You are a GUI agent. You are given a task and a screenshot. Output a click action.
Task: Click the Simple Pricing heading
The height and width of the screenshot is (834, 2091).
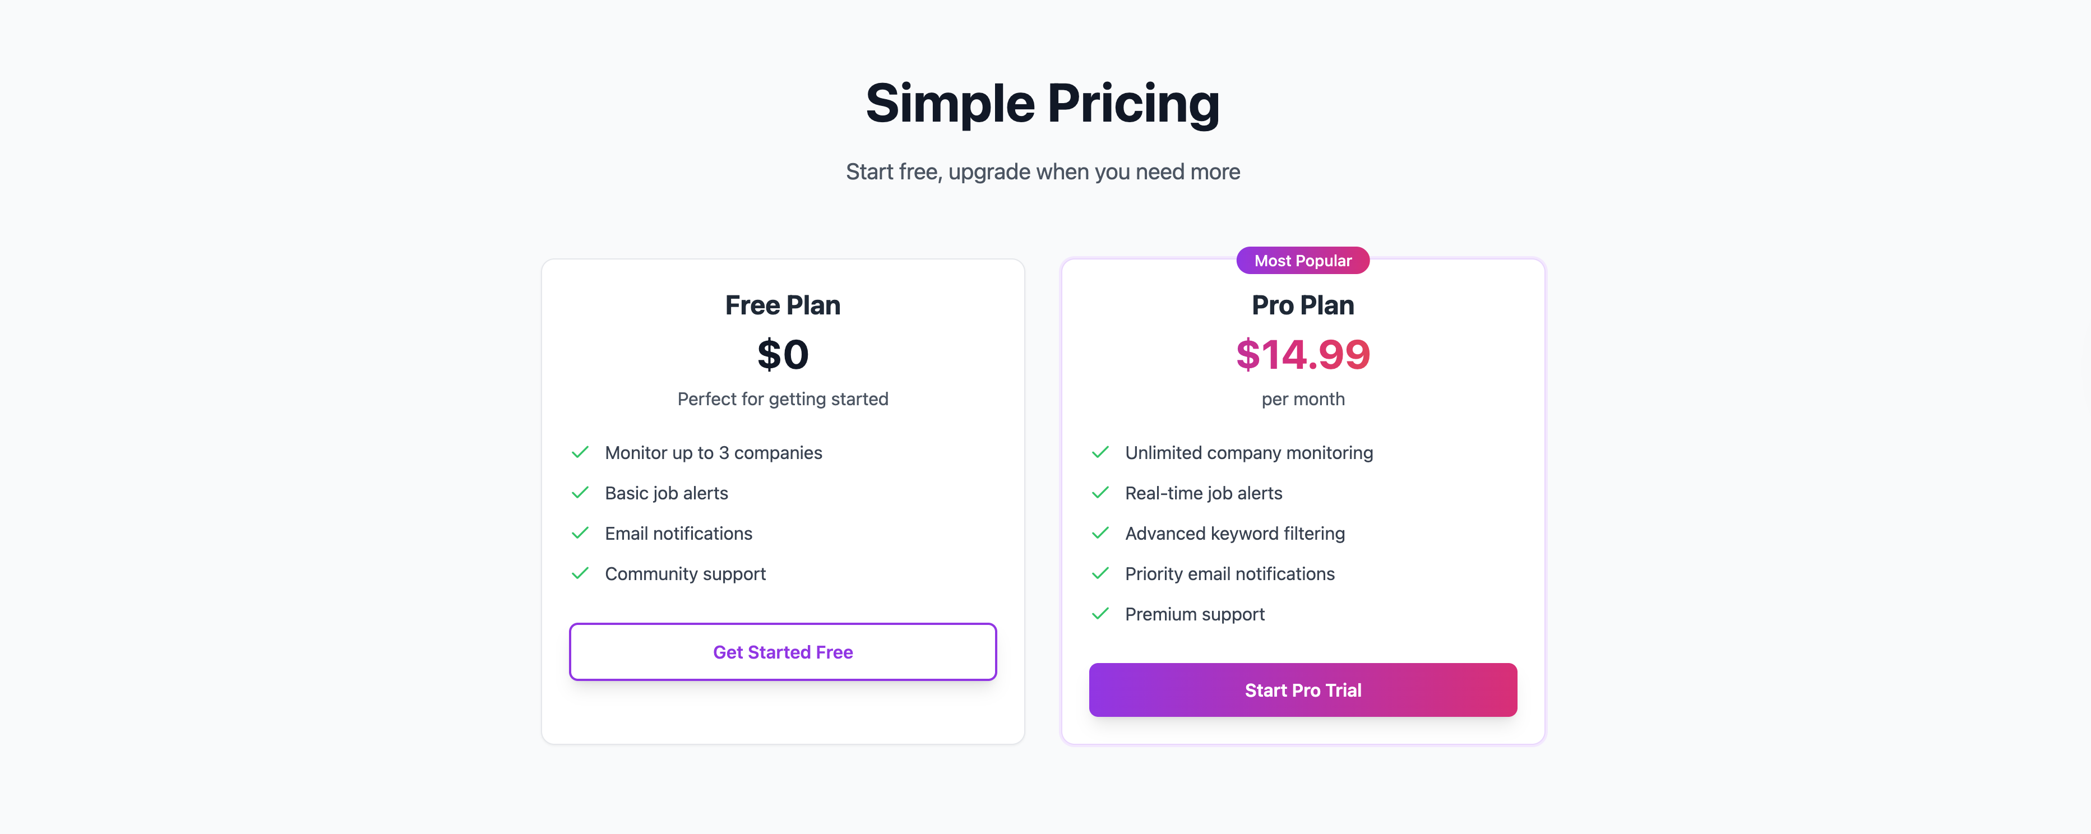click(1042, 104)
